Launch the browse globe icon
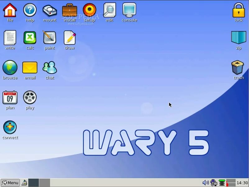 click(10, 68)
